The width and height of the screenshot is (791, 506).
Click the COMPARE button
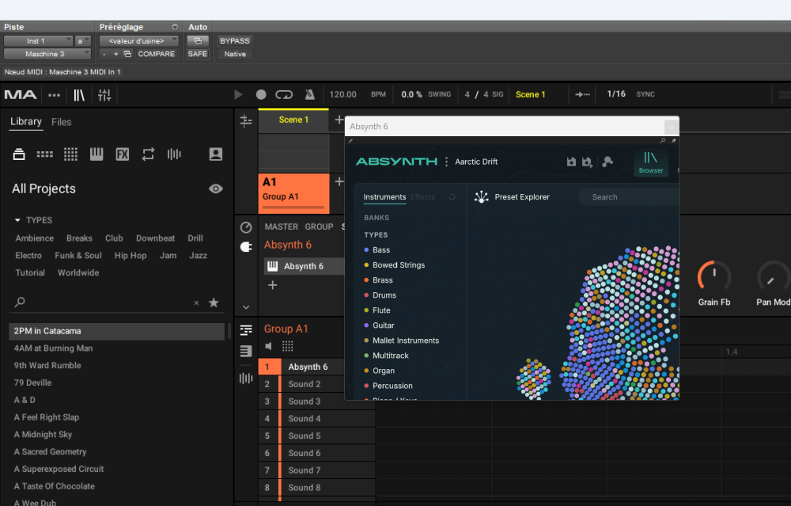pyautogui.click(x=156, y=54)
